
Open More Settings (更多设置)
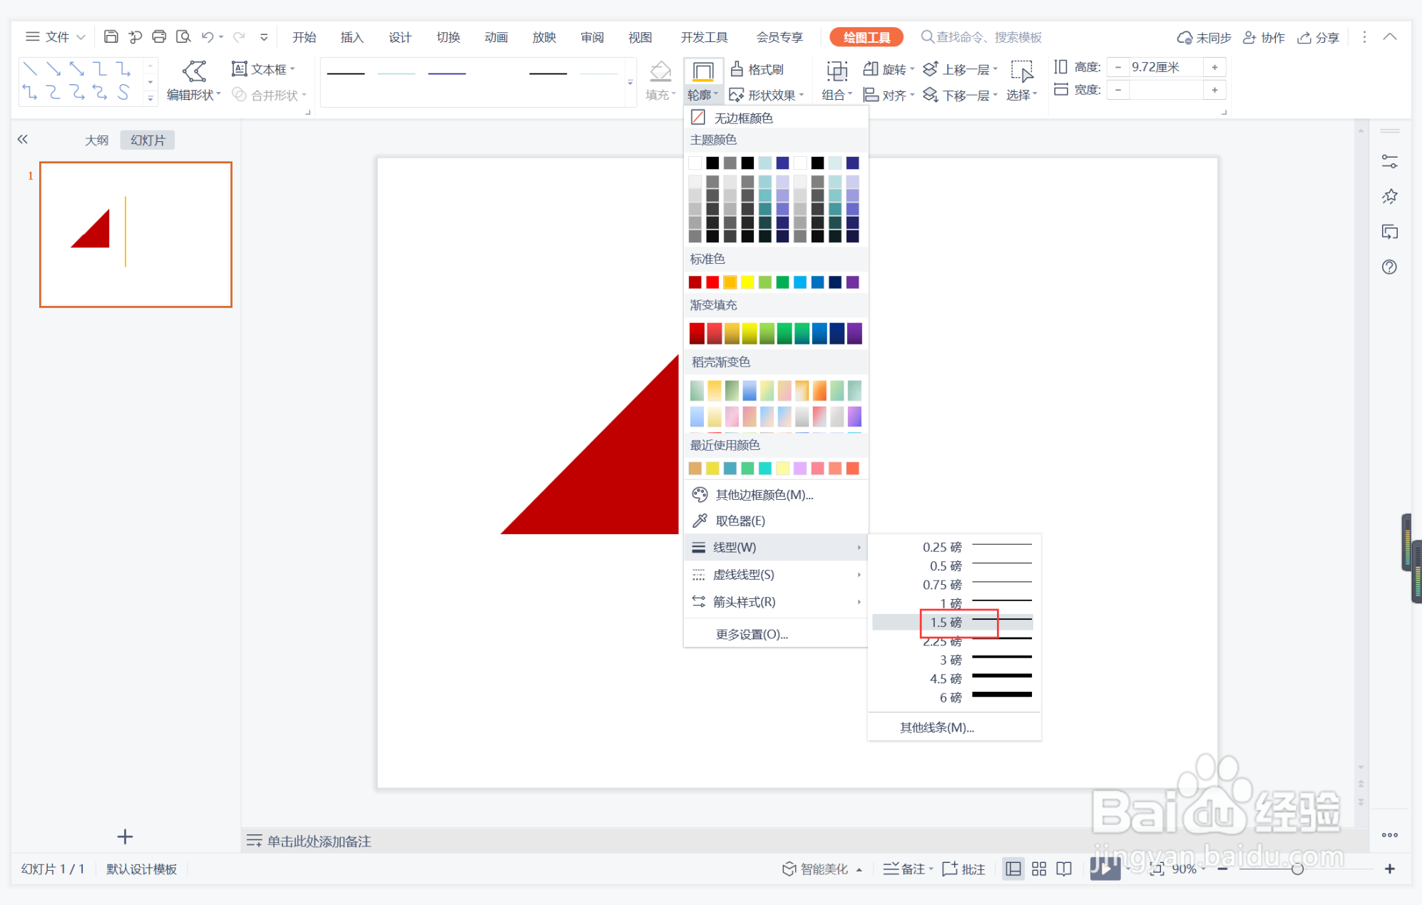click(776, 634)
